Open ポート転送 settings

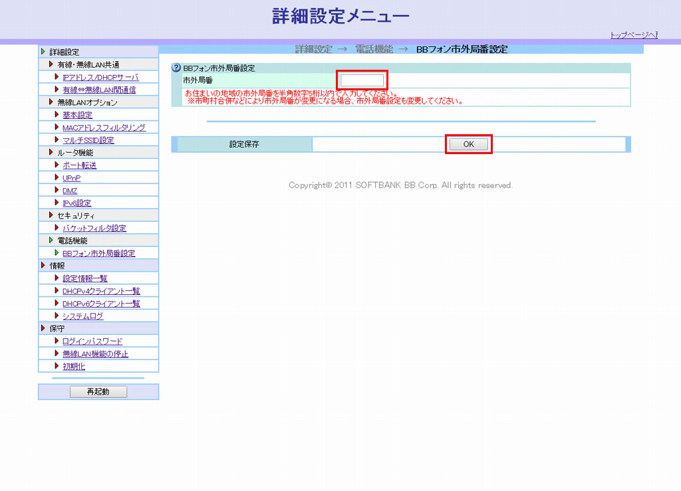[x=79, y=165]
